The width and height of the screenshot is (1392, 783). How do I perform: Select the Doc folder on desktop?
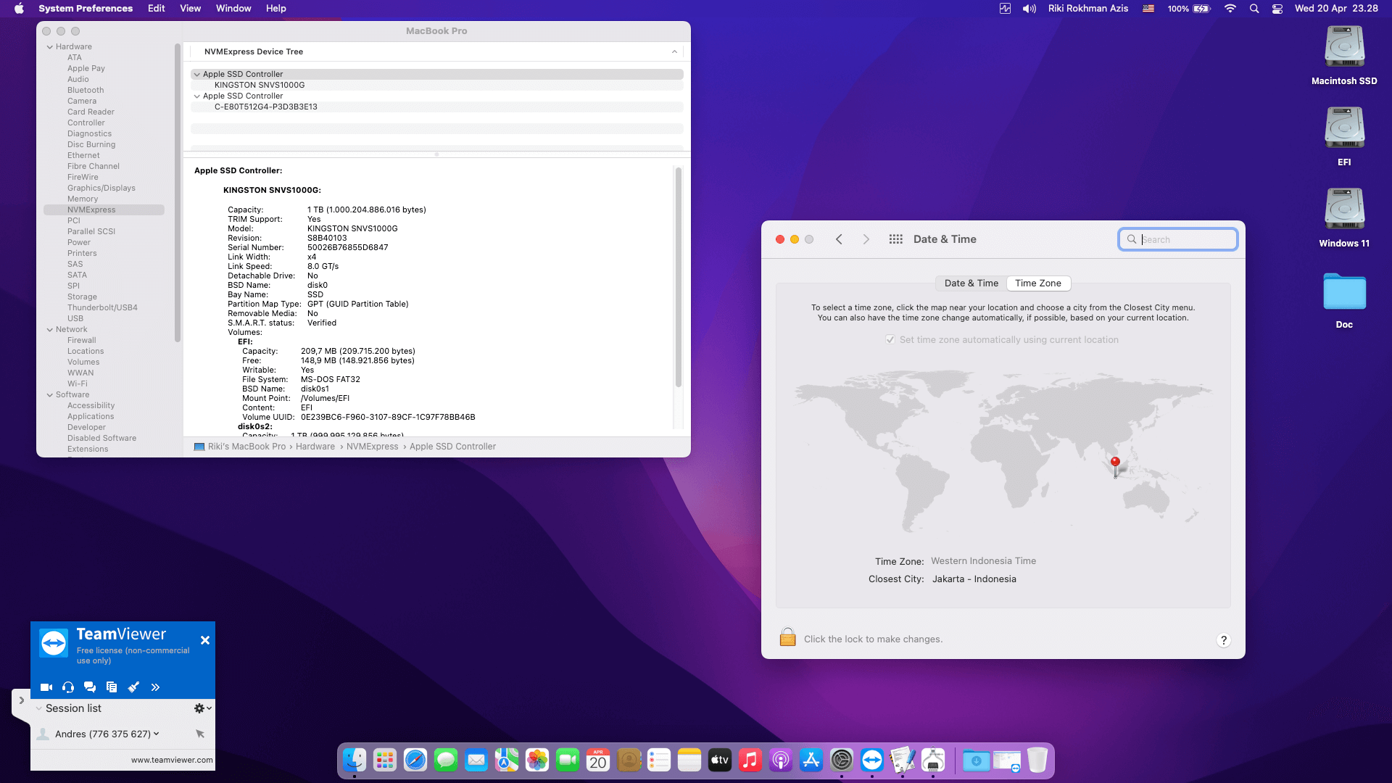click(x=1344, y=300)
